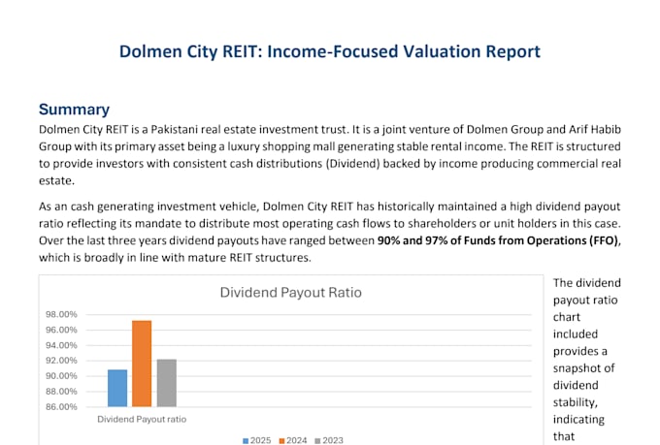The height and width of the screenshot is (445, 660).
Task: Click the '2024' legend entry
Action: point(293,440)
